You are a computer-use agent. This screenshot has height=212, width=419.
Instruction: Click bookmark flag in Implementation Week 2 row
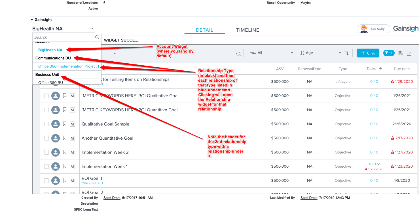click(65, 152)
